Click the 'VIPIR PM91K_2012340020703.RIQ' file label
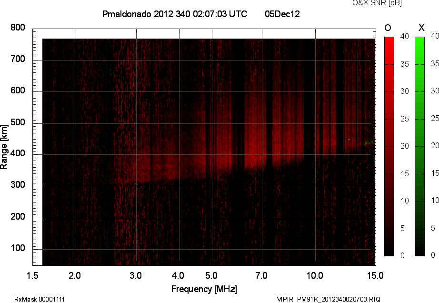 click(x=329, y=299)
